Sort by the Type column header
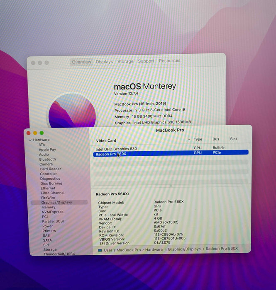This screenshot has height=290, width=276. (x=198, y=139)
